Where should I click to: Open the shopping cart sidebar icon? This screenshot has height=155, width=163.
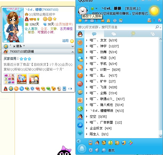[80, 42]
